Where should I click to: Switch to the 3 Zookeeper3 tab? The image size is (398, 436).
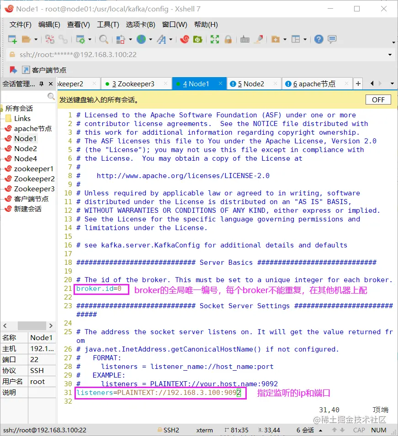[x=133, y=84]
